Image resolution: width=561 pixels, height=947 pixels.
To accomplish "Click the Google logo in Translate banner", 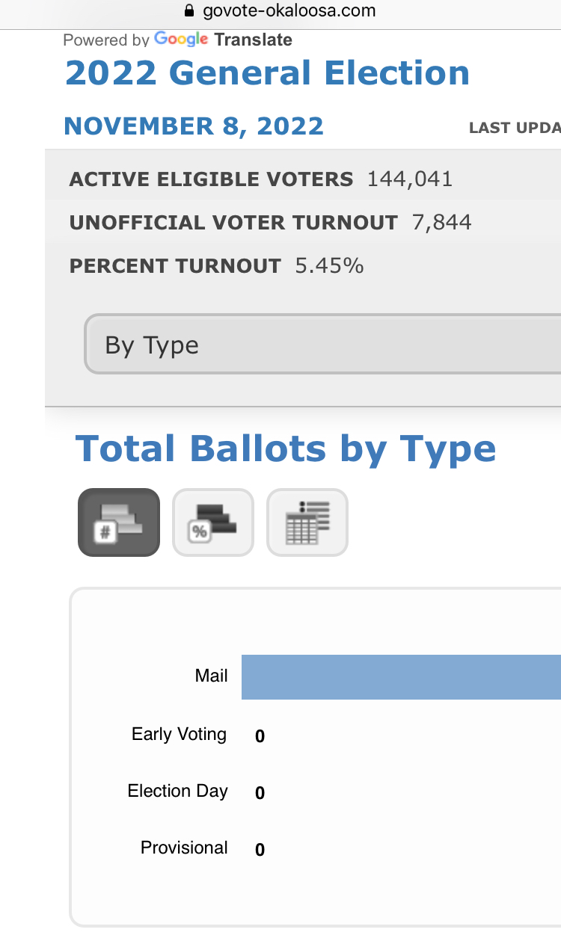I will (x=181, y=39).
